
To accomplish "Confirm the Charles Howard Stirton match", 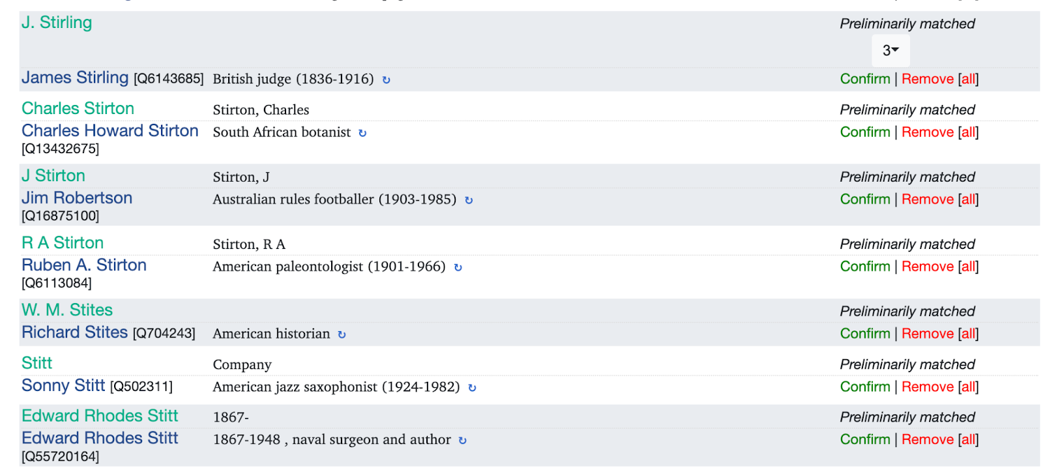I will tap(864, 132).
